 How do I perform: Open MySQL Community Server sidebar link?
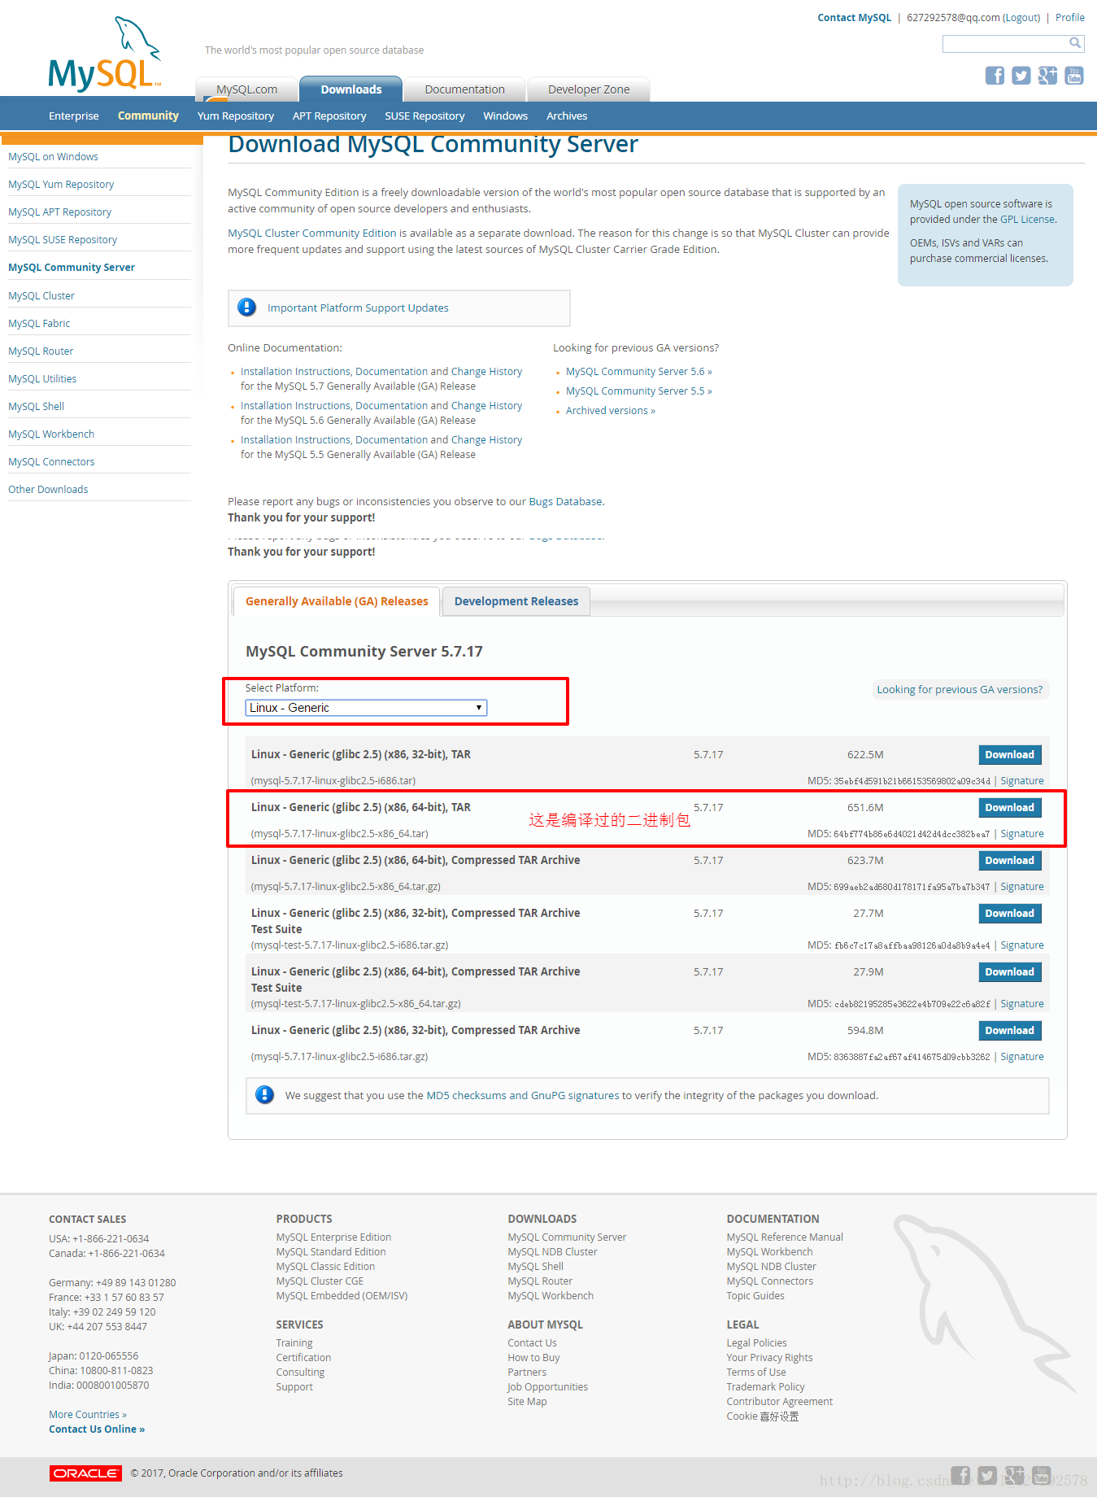pos(72,268)
